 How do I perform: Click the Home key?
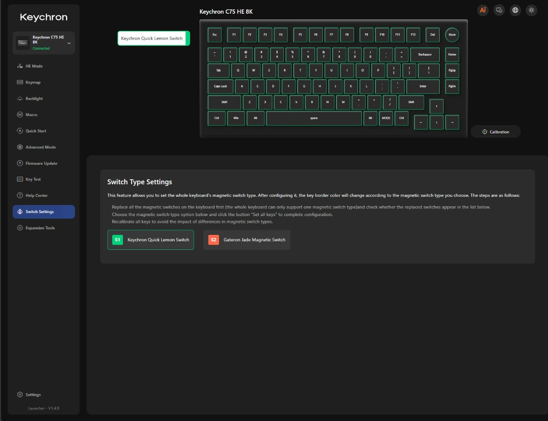coord(452,55)
